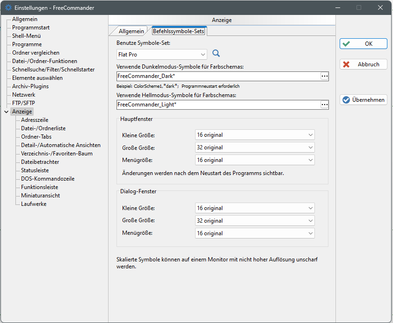Click the Dunkelmodus-Symbole text field

click(x=218, y=76)
